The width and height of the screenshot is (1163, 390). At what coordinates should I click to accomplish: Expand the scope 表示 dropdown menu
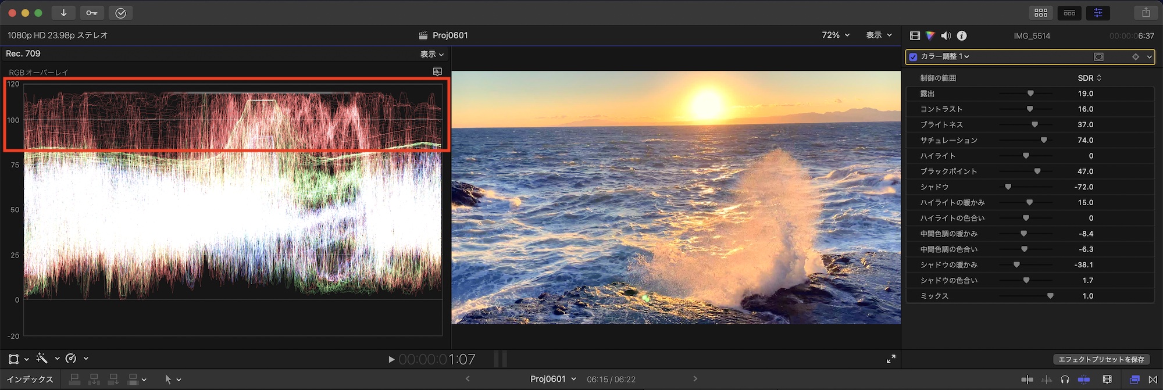431,54
